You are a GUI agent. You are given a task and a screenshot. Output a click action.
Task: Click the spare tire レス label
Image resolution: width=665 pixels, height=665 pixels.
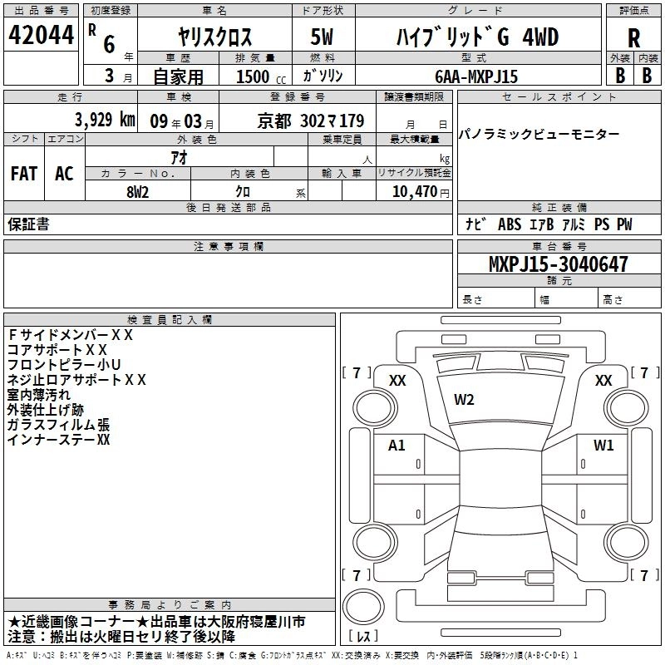pos(363,636)
